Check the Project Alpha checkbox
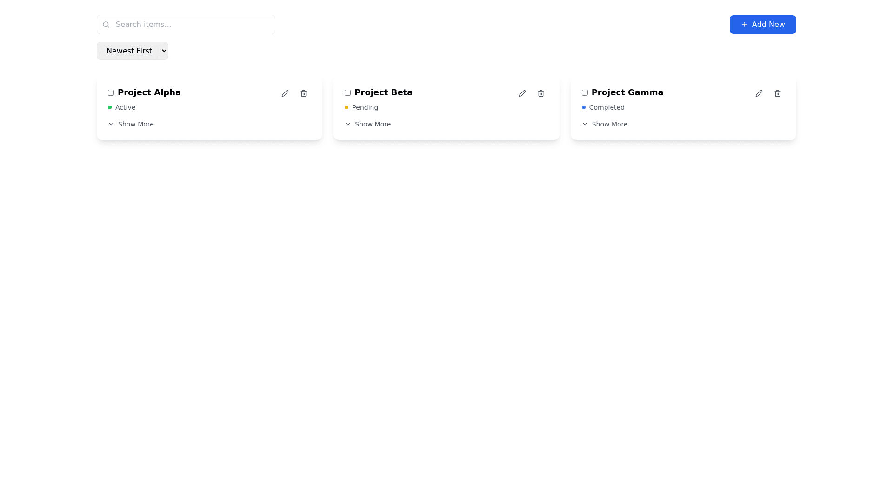Image resolution: width=893 pixels, height=502 pixels. pyautogui.click(x=111, y=92)
